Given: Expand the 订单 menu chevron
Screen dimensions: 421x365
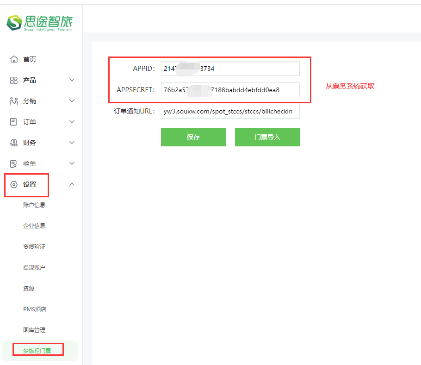Looking at the screenshot, I should (72, 122).
